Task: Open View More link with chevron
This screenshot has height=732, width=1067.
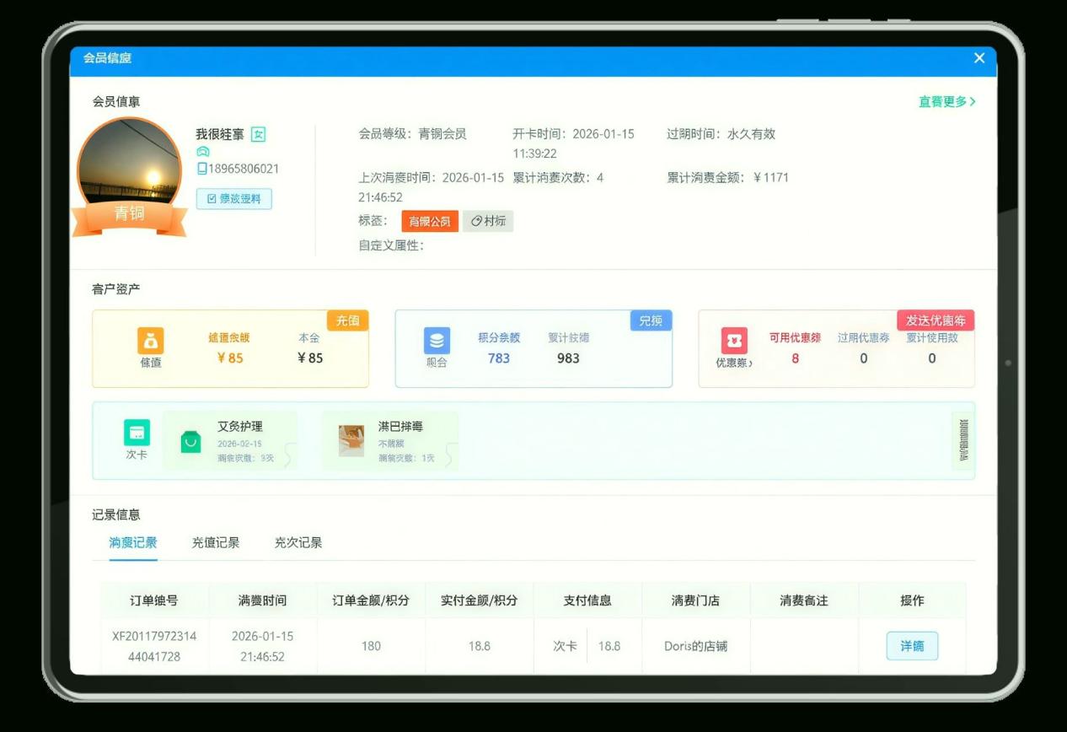Action: (x=947, y=102)
